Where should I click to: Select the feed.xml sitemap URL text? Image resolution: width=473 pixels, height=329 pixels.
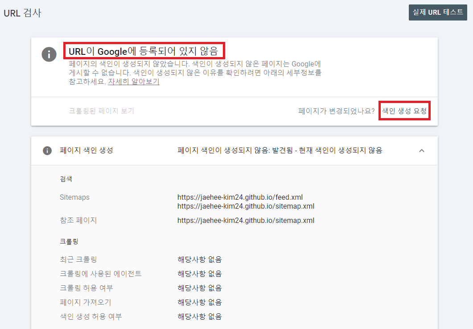point(240,197)
